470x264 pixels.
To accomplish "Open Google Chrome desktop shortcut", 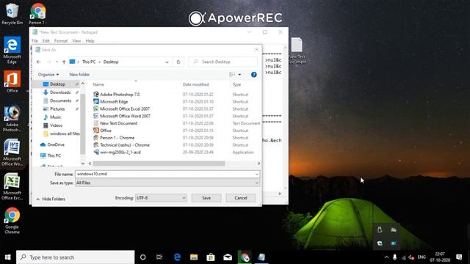I will click(x=12, y=221).
